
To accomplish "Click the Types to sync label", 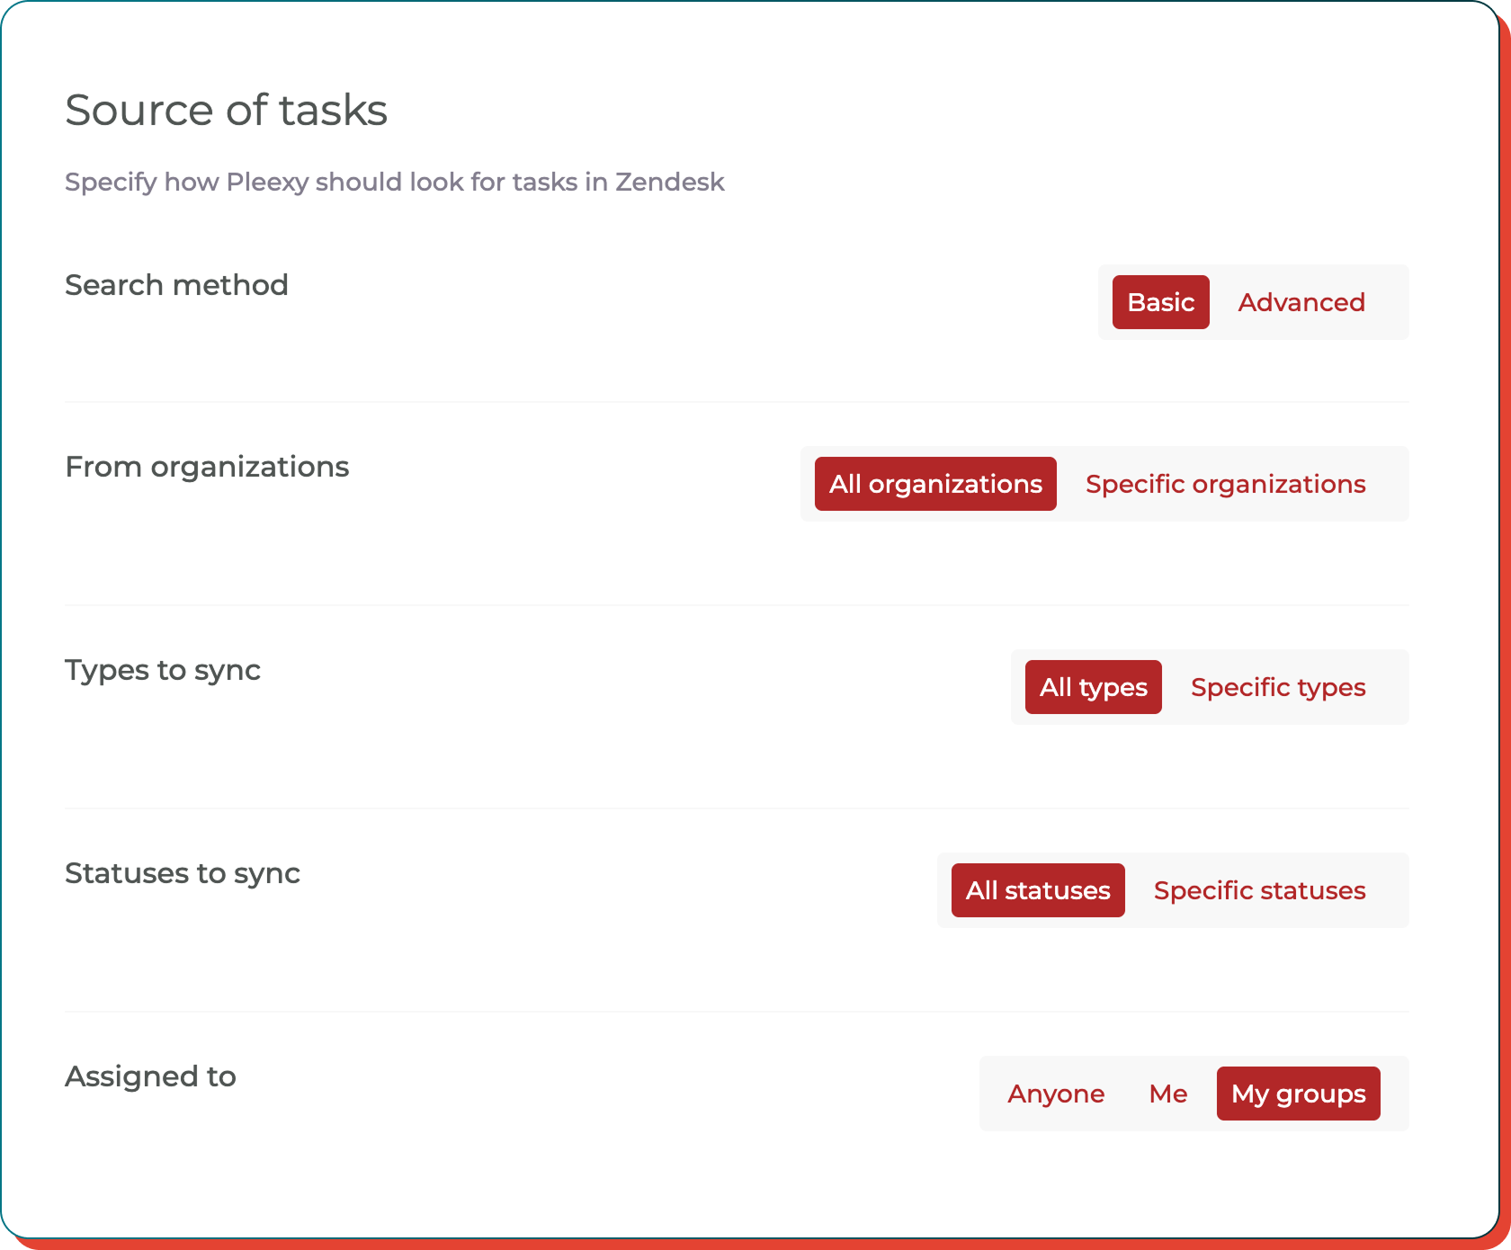I will 162,670.
